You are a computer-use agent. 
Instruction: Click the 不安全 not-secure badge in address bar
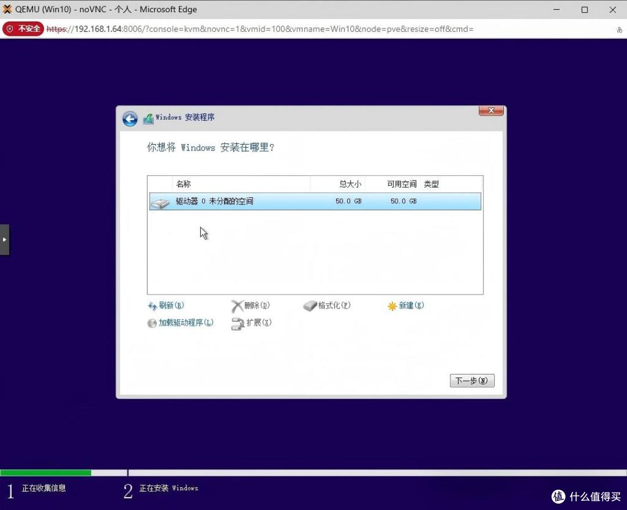[23, 29]
